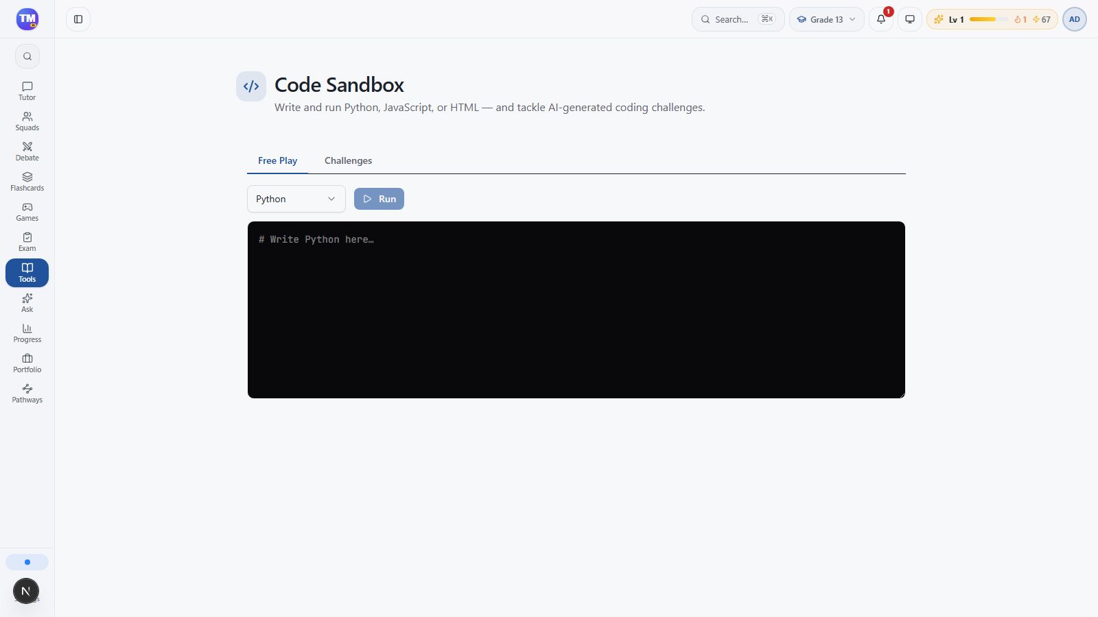Click the Run button
1098x617 pixels.
379,199
